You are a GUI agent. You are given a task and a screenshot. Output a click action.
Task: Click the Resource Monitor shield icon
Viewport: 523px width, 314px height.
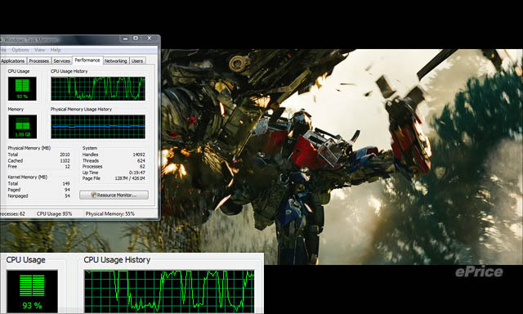click(x=94, y=195)
